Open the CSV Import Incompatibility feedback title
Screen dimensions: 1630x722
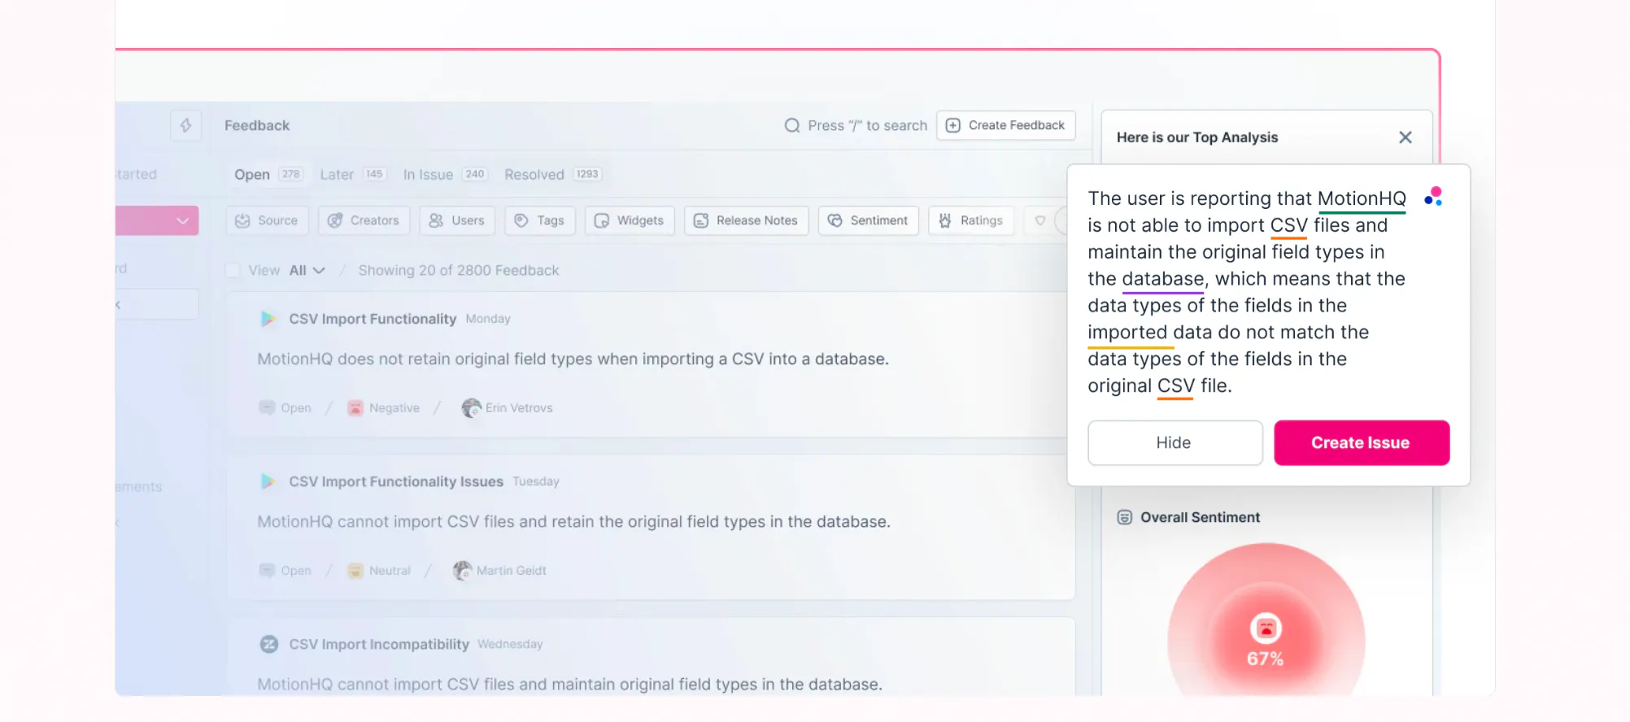coord(379,644)
